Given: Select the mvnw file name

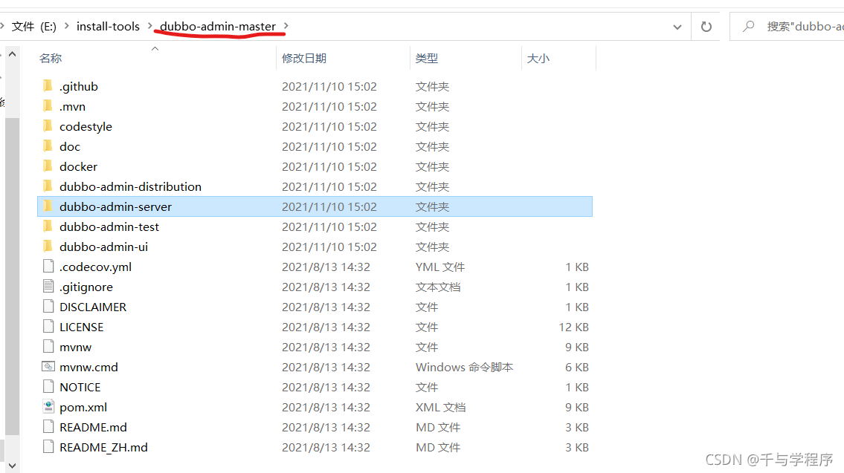Looking at the screenshot, I should pyautogui.click(x=75, y=348).
